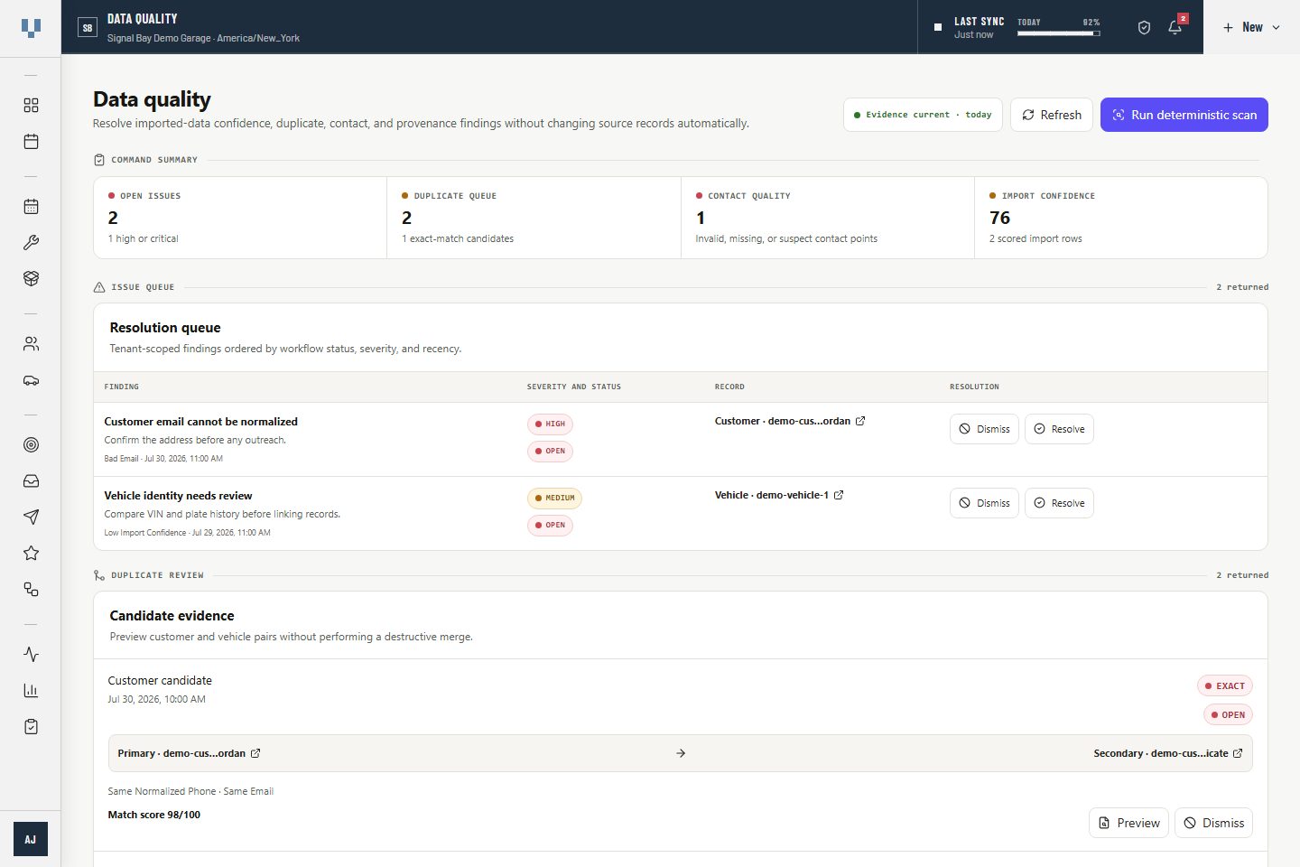Open the clipboard check icon in sidebar

(x=31, y=727)
